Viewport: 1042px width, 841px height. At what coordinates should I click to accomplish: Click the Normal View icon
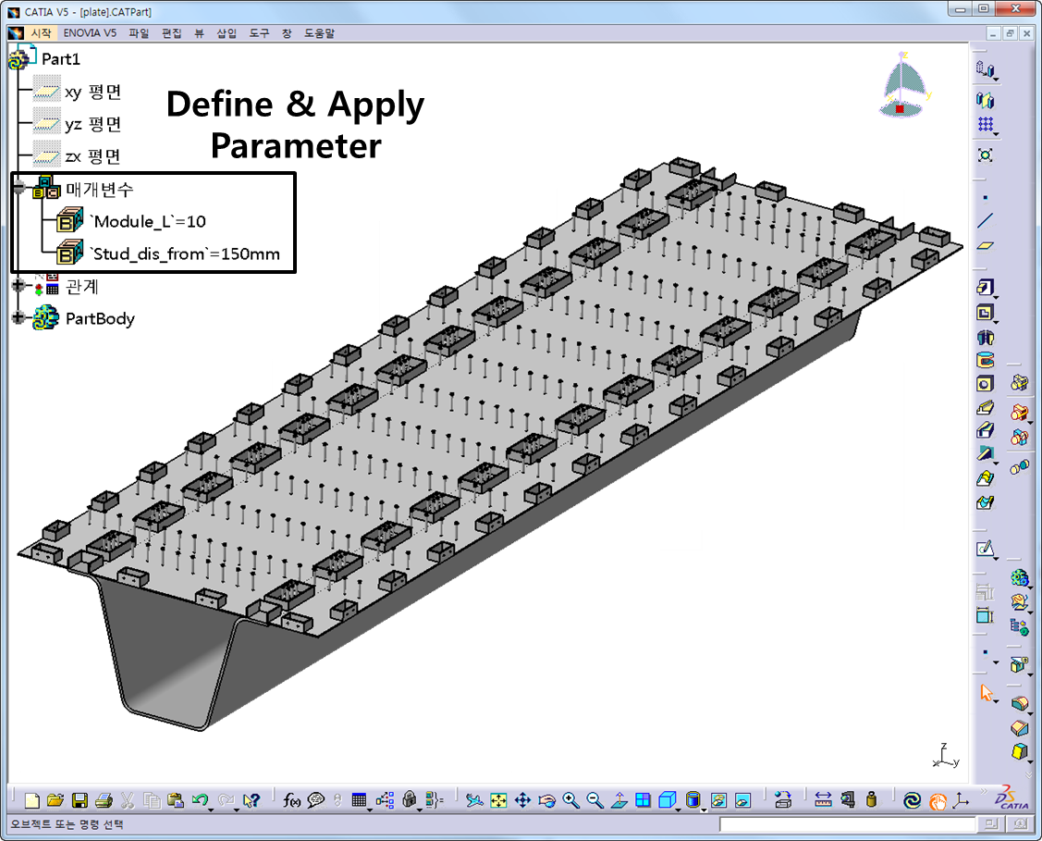click(619, 800)
